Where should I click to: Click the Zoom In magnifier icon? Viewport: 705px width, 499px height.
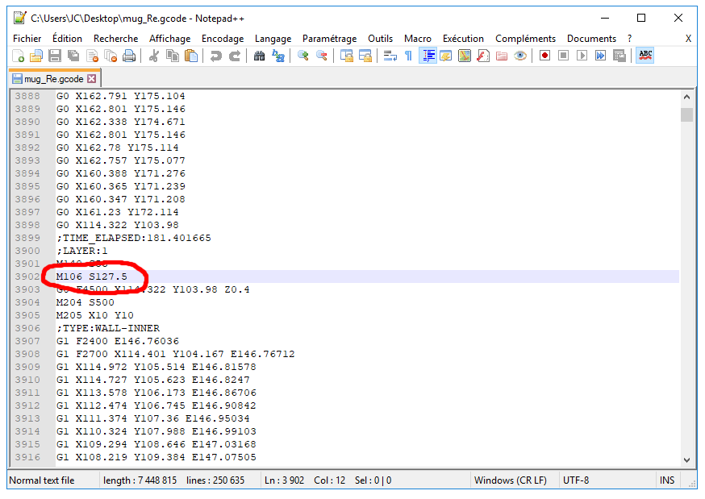tap(303, 56)
